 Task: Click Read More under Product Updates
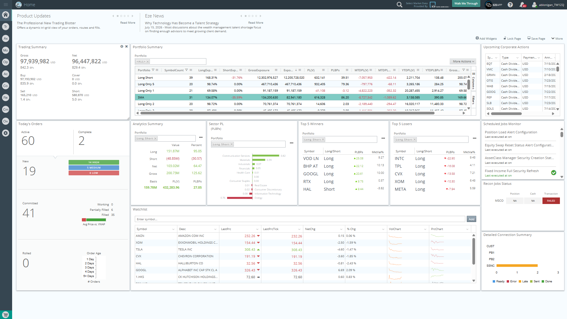pos(128,23)
